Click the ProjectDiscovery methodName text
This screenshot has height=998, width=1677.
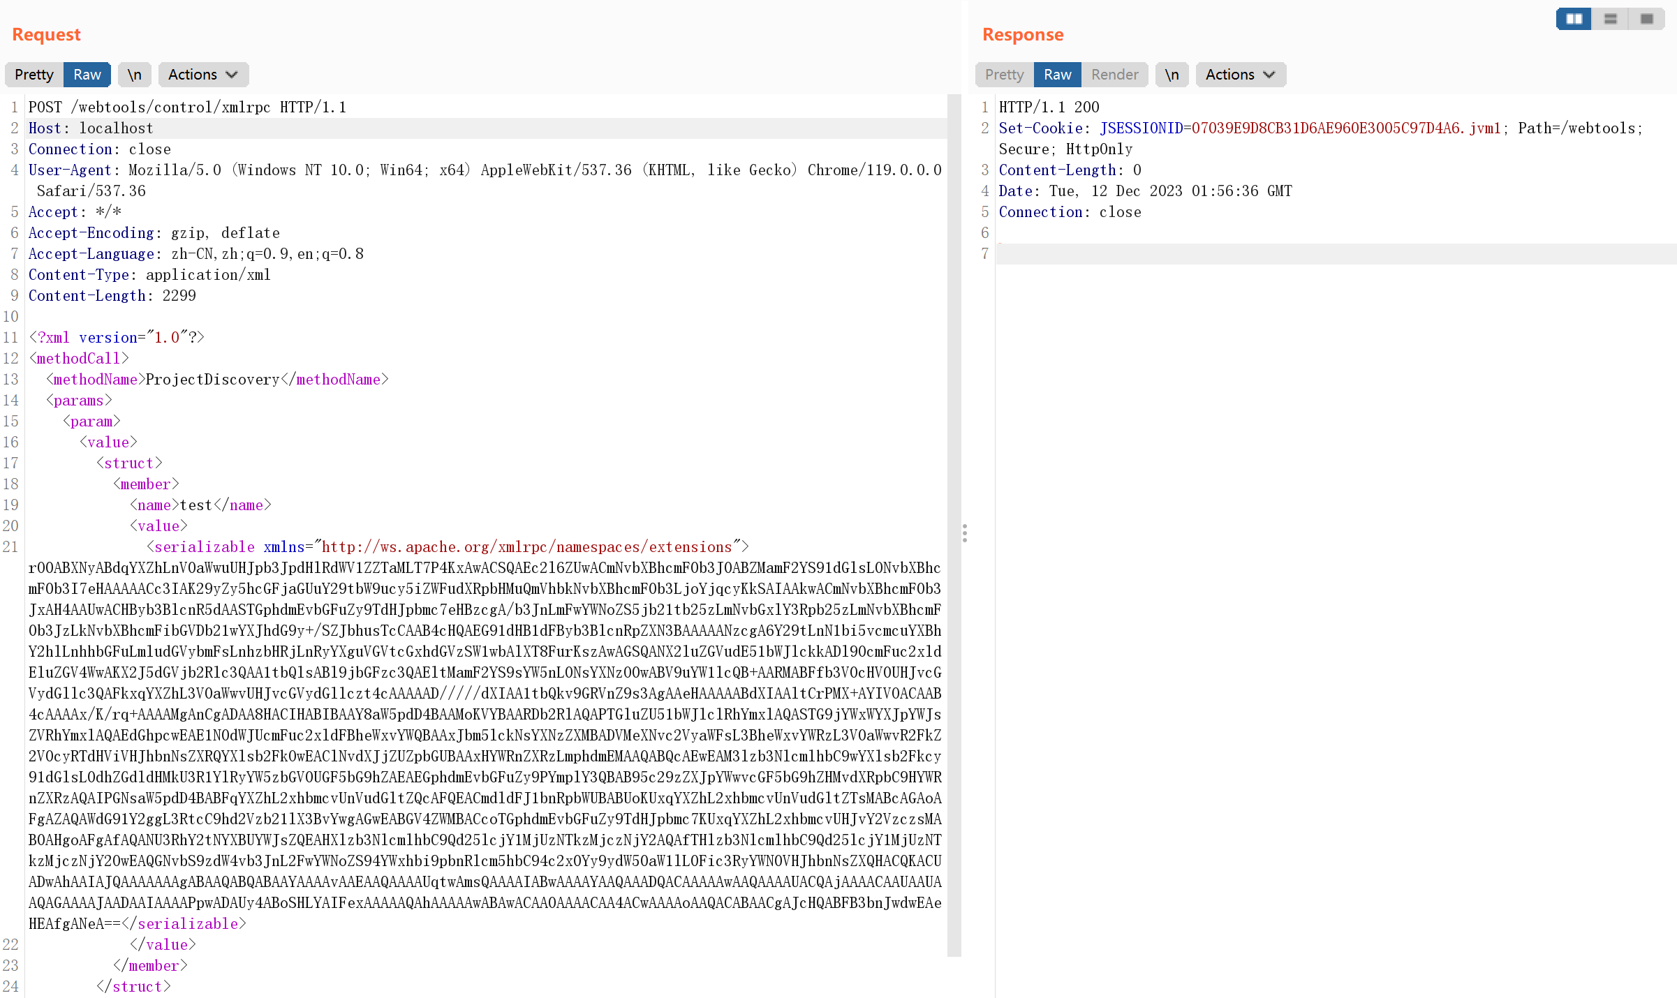pos(212,380)
